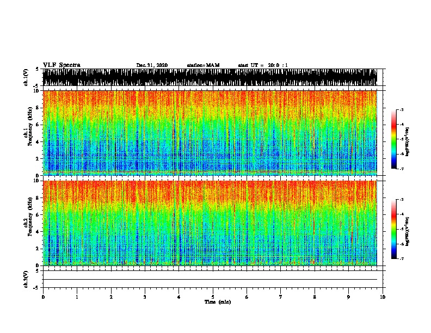
Task: Click the ch.1 frequency tick "8"
Action: [x=38, y=108]
